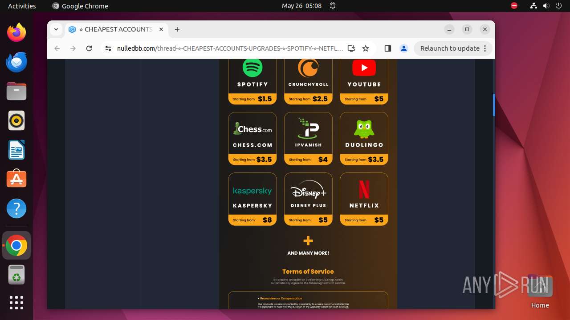Bookmark this page with star icon
The height and width of the screenshot is (320, 570).
(366, 48)
